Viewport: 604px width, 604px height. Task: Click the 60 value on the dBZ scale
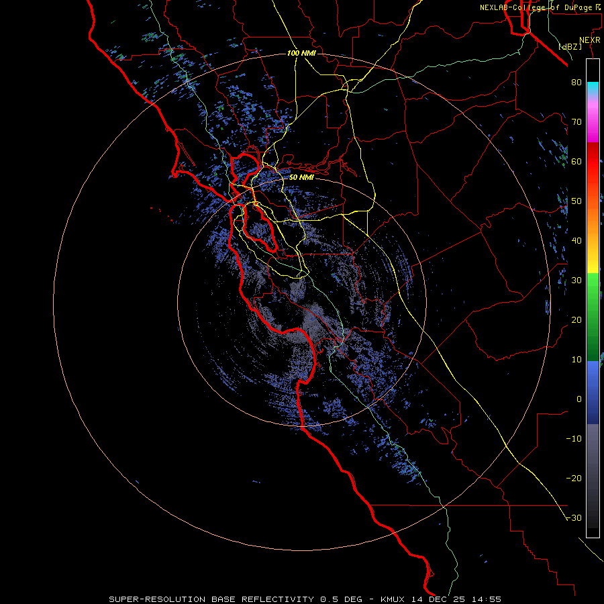pyautogui.click(x=576, y=161)
